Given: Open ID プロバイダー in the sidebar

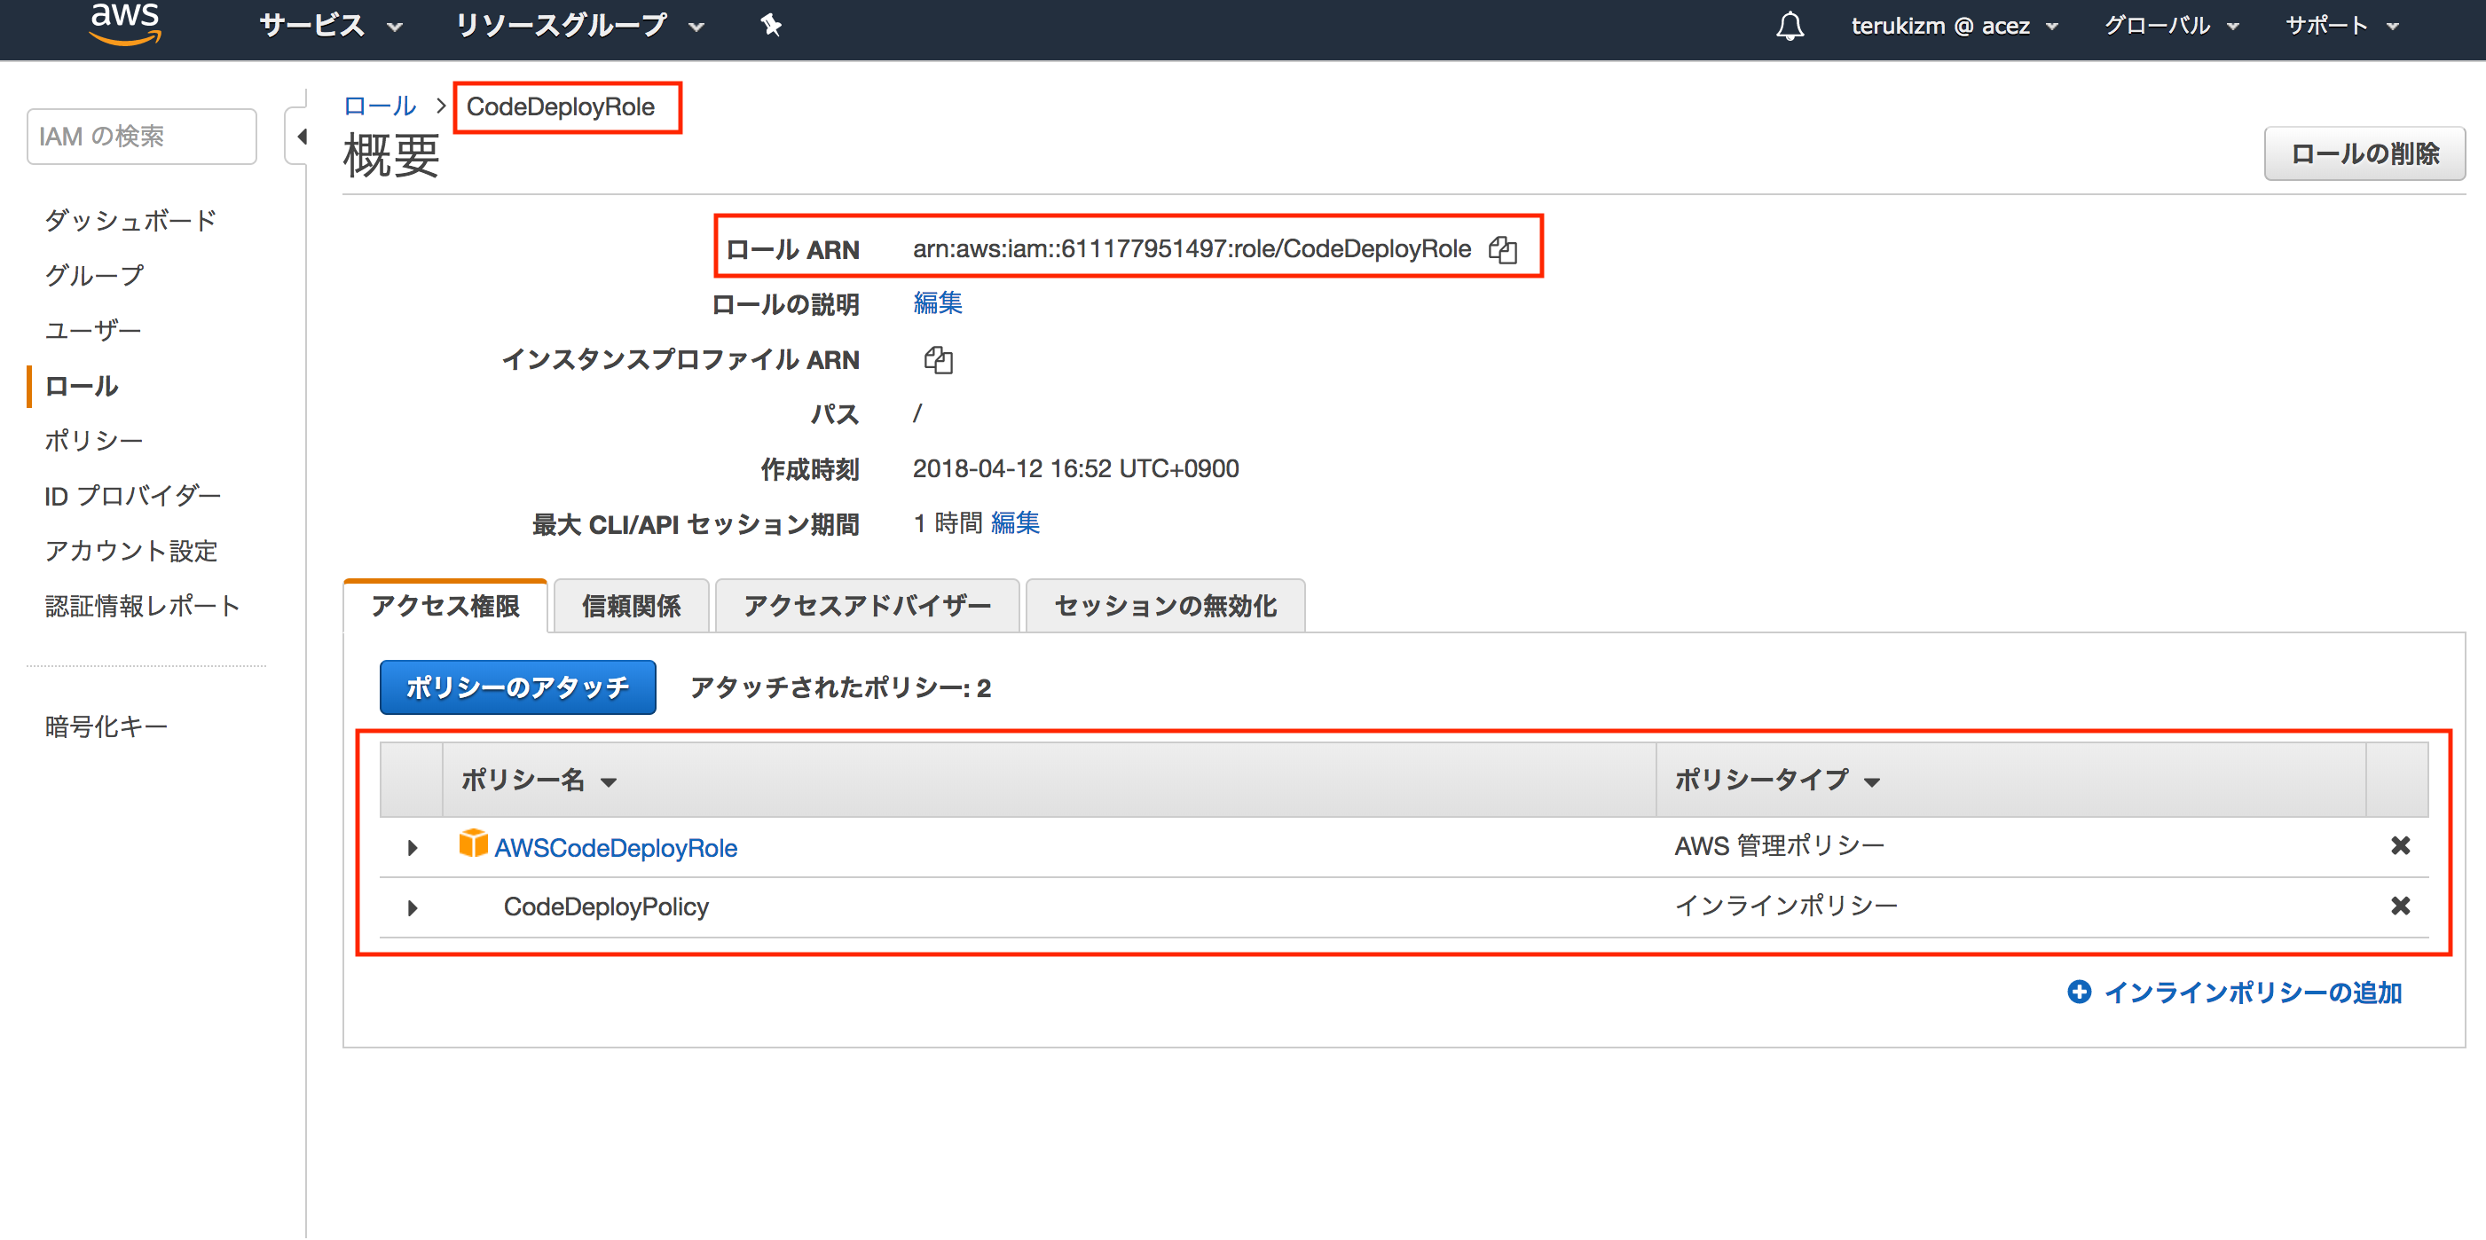Looking at the screenshot, I should [132, 496].
